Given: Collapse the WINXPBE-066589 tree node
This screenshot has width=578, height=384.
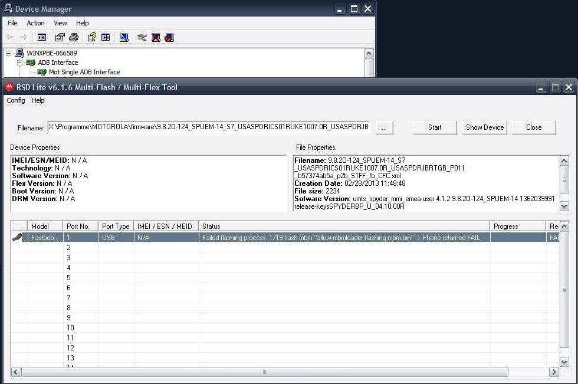Looking at the screenshot, I should [x=8, y=54].
